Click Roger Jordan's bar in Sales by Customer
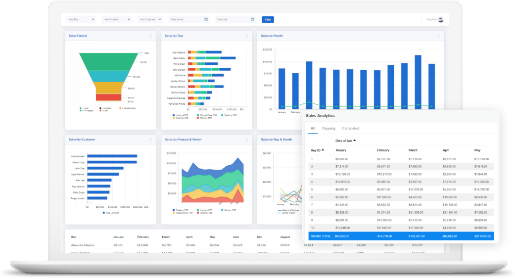This screenshot has height=279, width=515. pos(97,198)
